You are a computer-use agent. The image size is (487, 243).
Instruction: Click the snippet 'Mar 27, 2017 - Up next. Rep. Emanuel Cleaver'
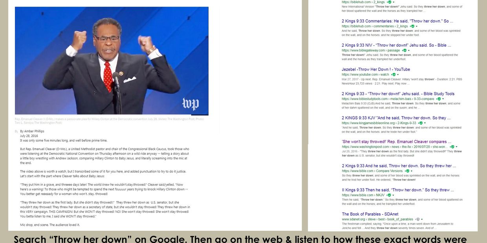pyautogui.click(x=402, y=81)
